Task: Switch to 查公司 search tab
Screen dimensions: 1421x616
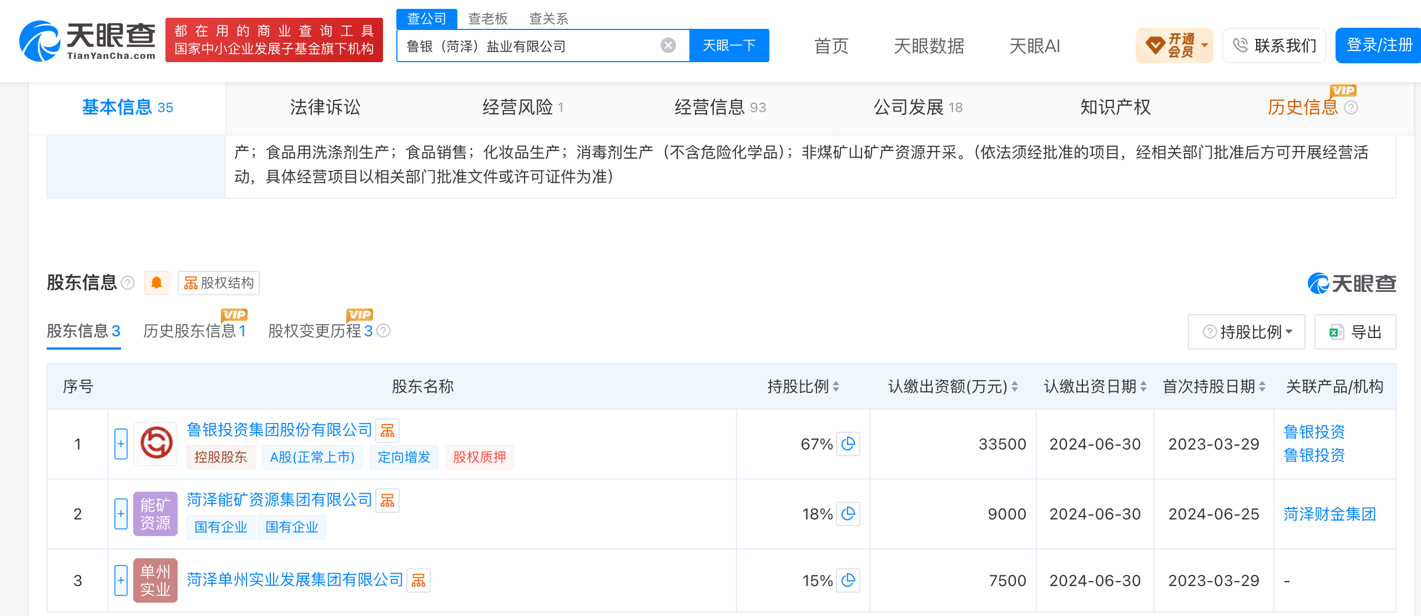Action: [426, 19]
